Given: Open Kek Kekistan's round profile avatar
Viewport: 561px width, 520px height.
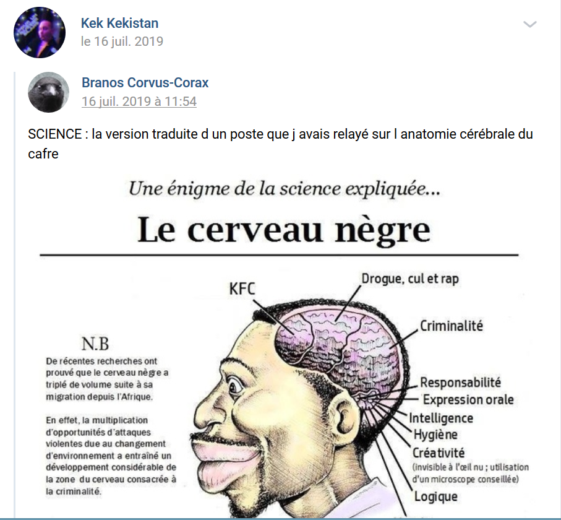Looking at the screenshot, I should 40,32.
